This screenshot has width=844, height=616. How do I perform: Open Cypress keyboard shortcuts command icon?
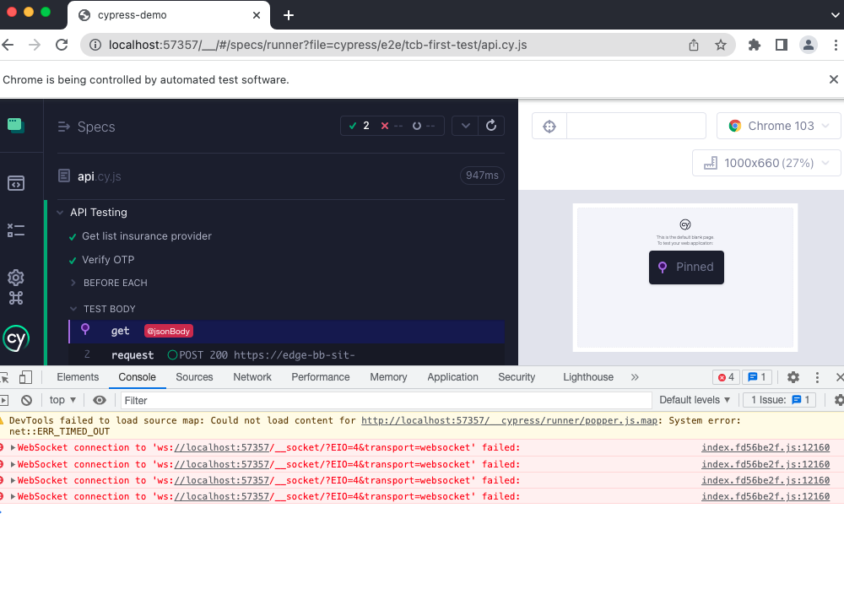15,298
